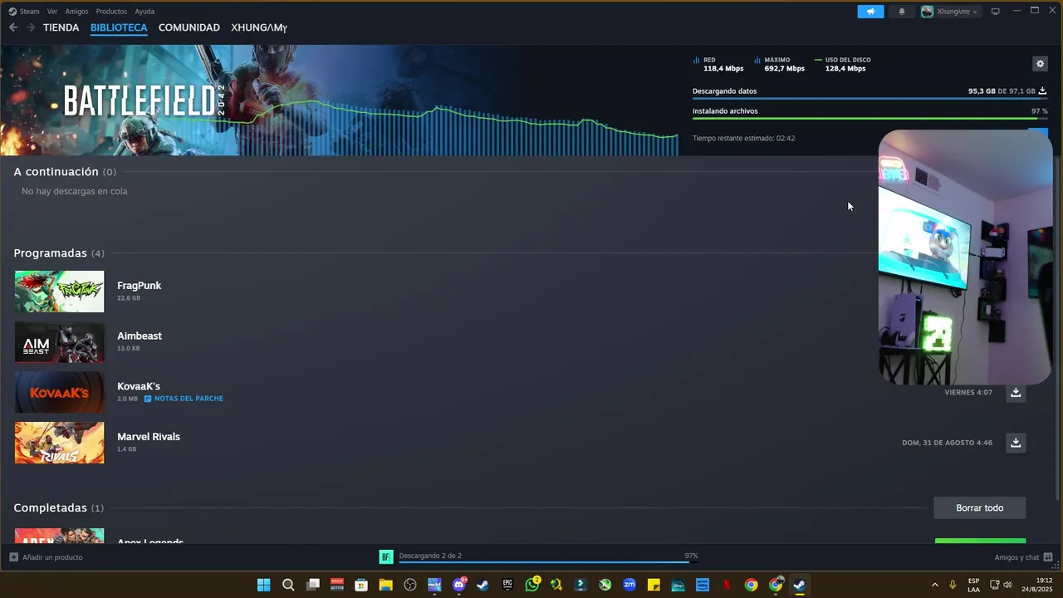
Task: Open Epic Games Launcher from the taskbar
Action: (x=507, y=585)
